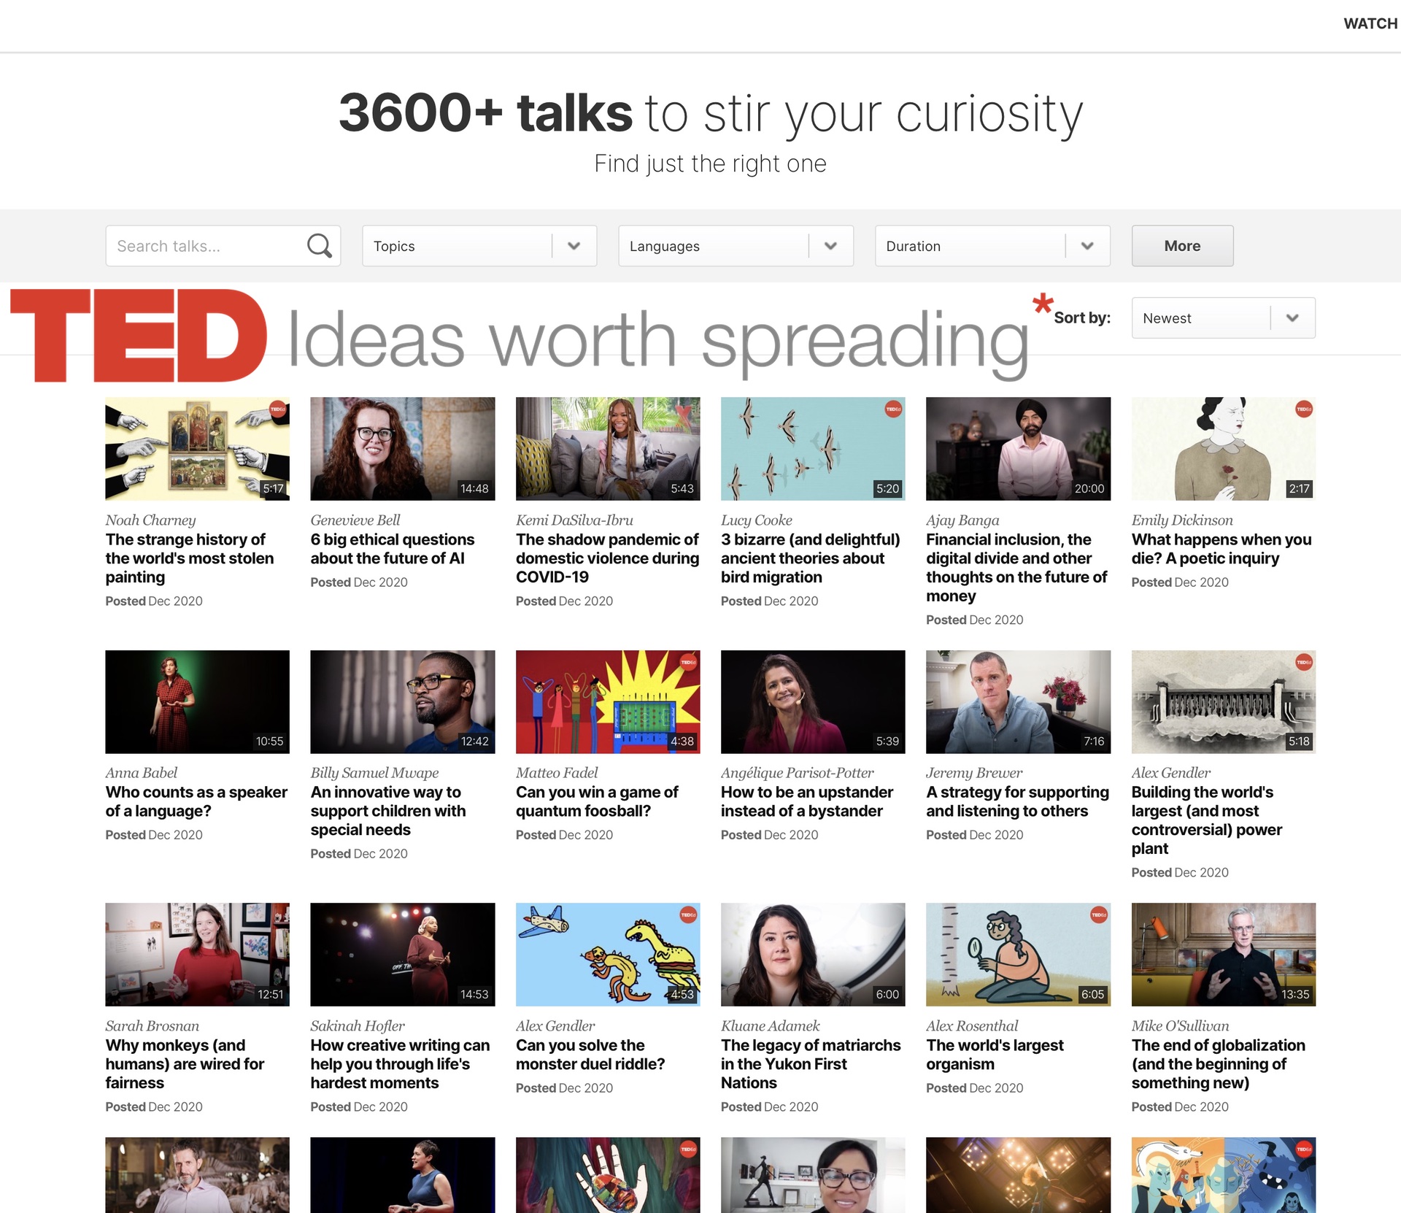Click TED-Ed badge on bird migration thumbnail
This screenshot has height=1213, width=1401.
[893, 409]
